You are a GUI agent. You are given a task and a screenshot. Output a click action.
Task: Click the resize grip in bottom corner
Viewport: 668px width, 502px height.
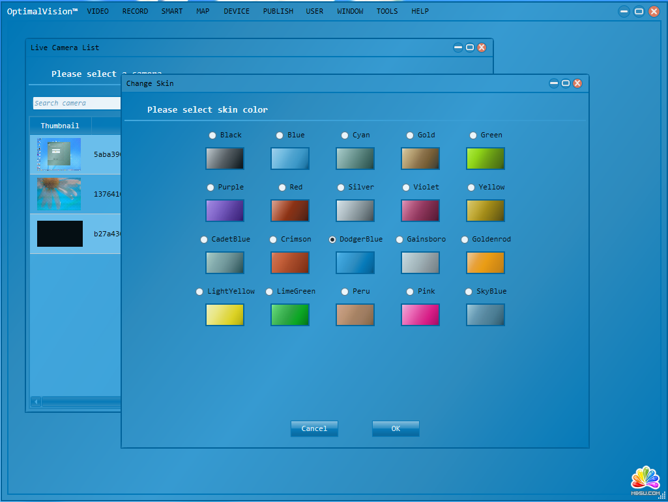click(662, 496)
